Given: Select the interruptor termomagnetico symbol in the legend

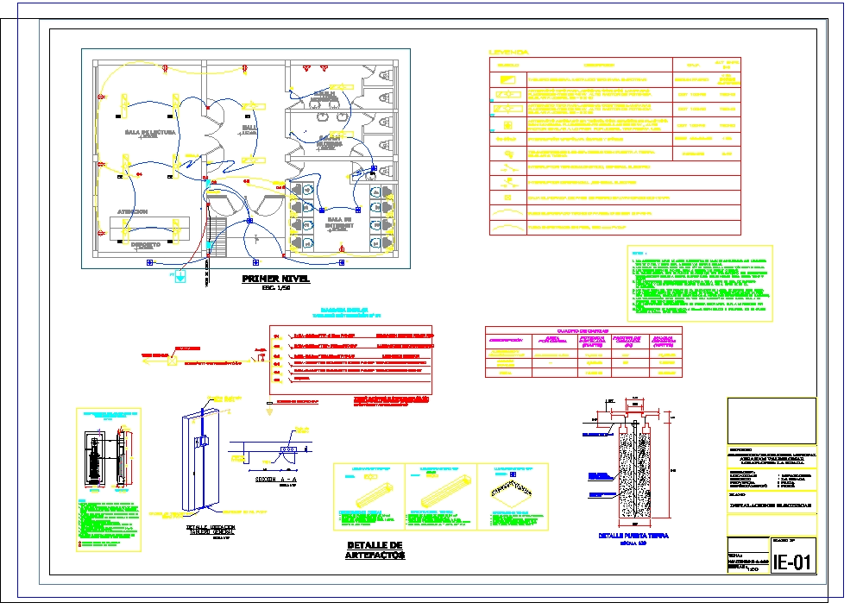Looking at the screenshot, I should tap(509, 168).
